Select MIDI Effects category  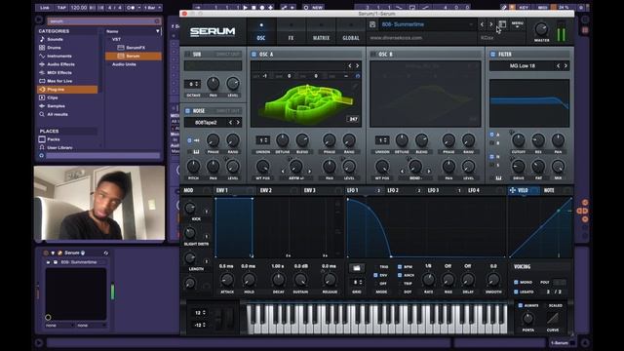(59, 72)
